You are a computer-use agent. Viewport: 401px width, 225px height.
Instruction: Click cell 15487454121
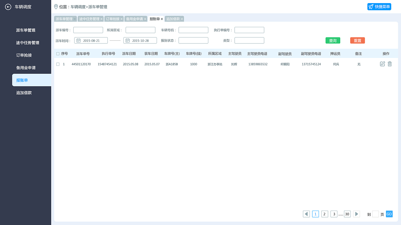click(107, 64)
